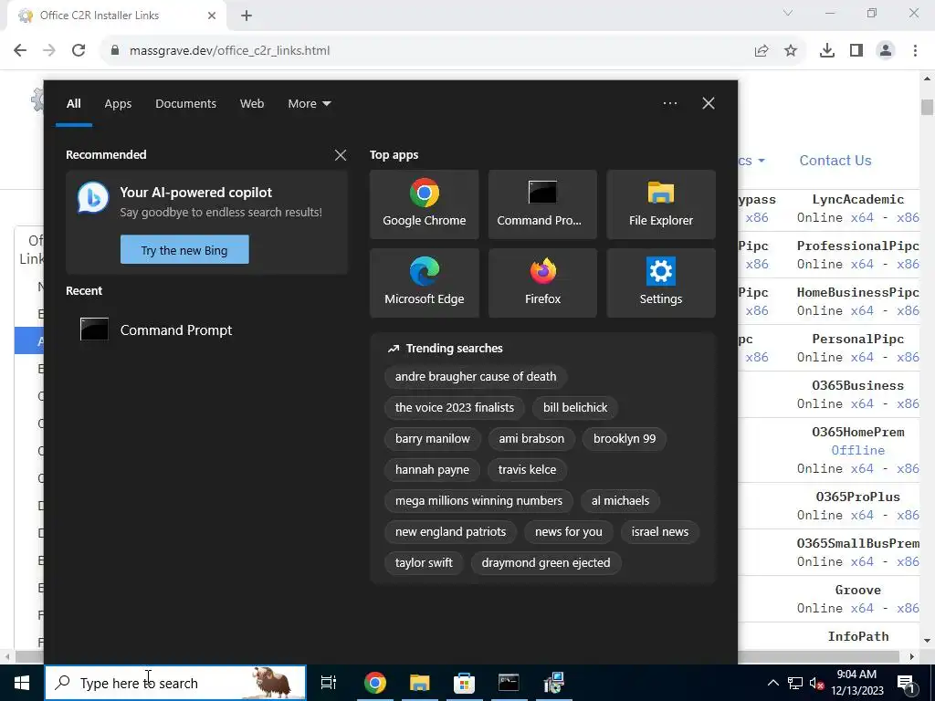Select the All search tab

pyautogui.click(x=74, y=104)
